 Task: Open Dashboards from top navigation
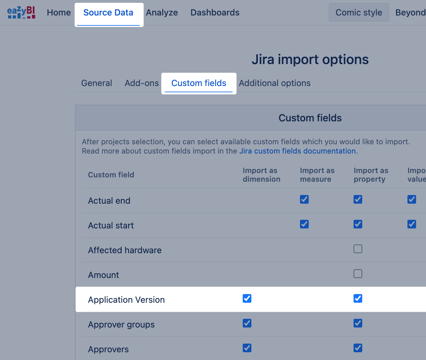(215, 13)
